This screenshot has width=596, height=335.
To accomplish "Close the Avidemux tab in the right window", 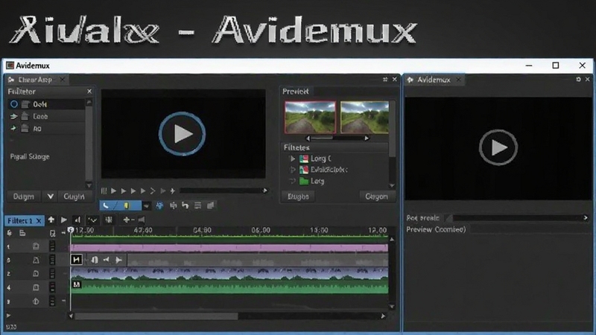I will (458, 80).
